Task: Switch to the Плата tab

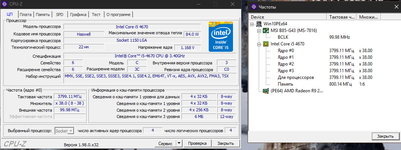Action: coord(25,15)
